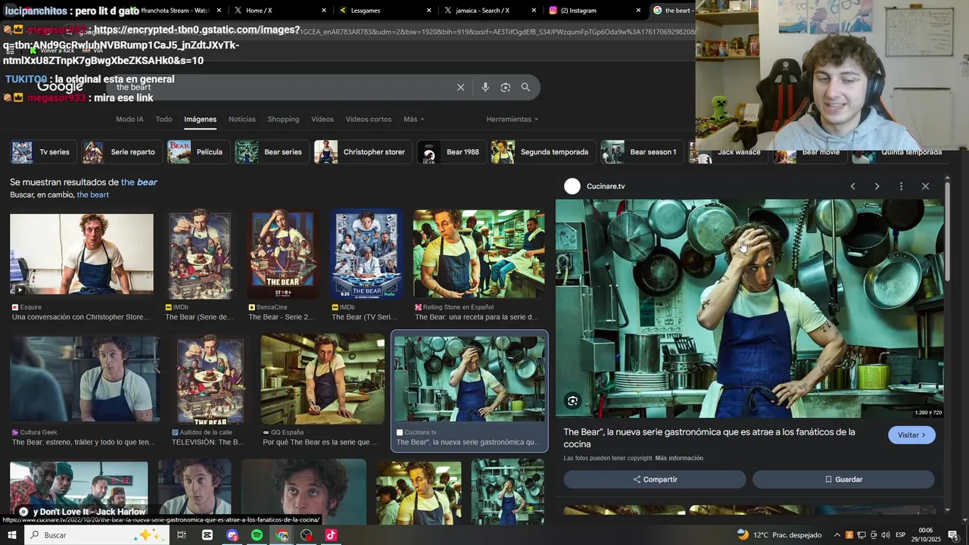
Task: Click the preview panel vertical scrollbar
Action: (x=947, y=231)
